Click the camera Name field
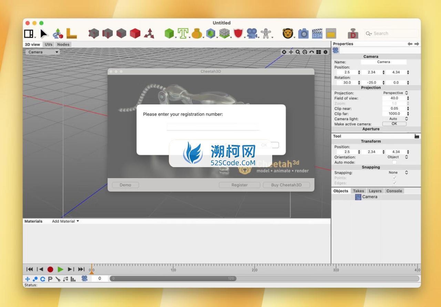This screenshot has height=307, width=441. [x=383, y=62]
